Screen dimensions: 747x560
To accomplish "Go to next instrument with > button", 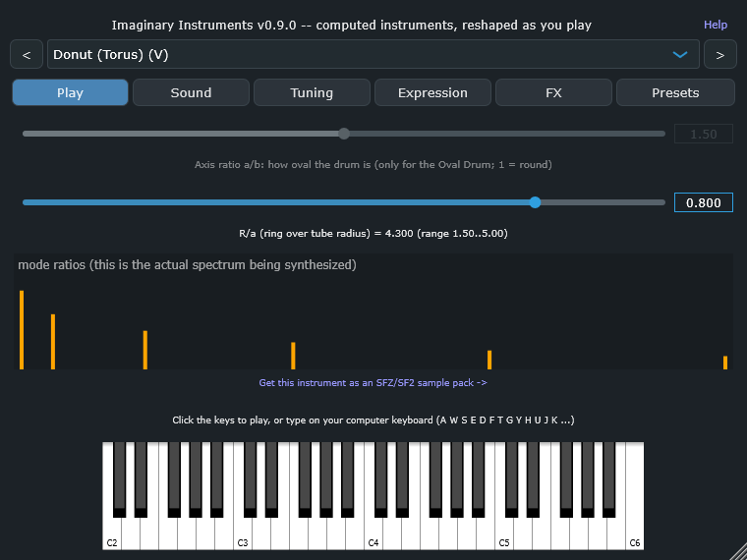I will (719, 55).
